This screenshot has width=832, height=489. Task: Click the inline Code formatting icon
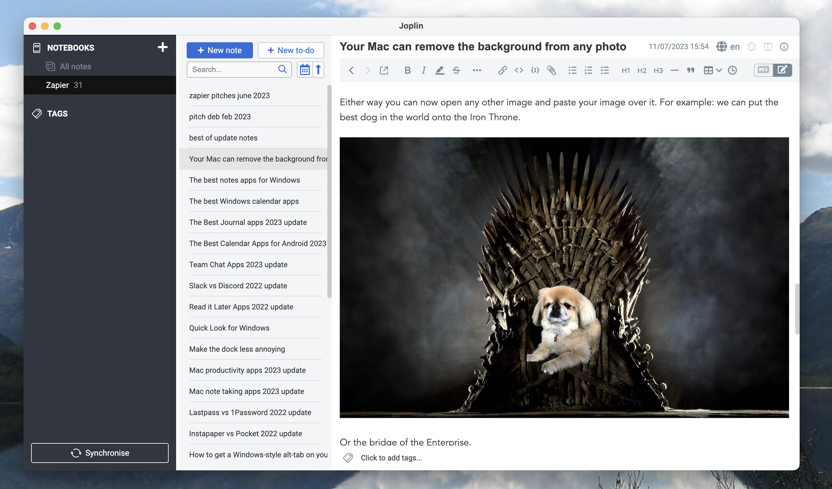518,69
